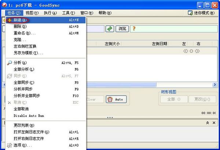Screen dimensions: 220x150
Task: Close the log panel with X
Action: [x=214, y=123]
